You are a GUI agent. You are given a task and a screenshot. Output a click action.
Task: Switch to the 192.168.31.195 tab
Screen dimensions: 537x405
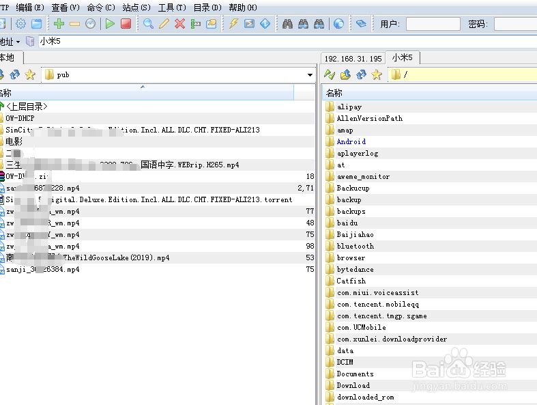click(x=353, y=59)
